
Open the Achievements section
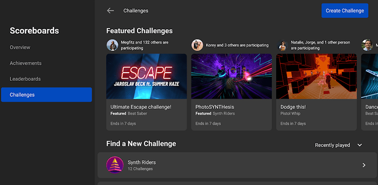coord(26,63)
